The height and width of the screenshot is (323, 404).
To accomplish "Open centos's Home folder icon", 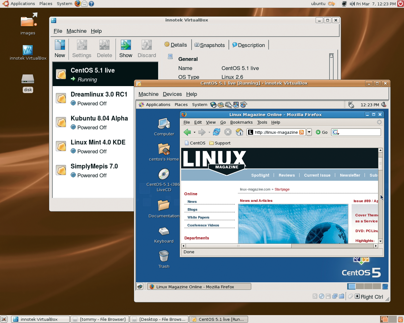I will click(164, 149).
